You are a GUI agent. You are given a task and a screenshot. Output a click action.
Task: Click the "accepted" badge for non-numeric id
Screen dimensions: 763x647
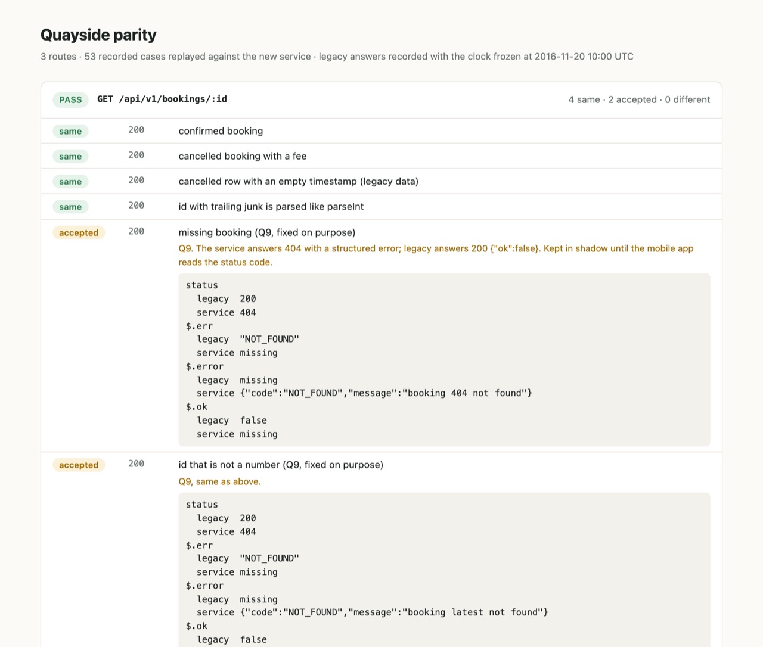[79, 465]
